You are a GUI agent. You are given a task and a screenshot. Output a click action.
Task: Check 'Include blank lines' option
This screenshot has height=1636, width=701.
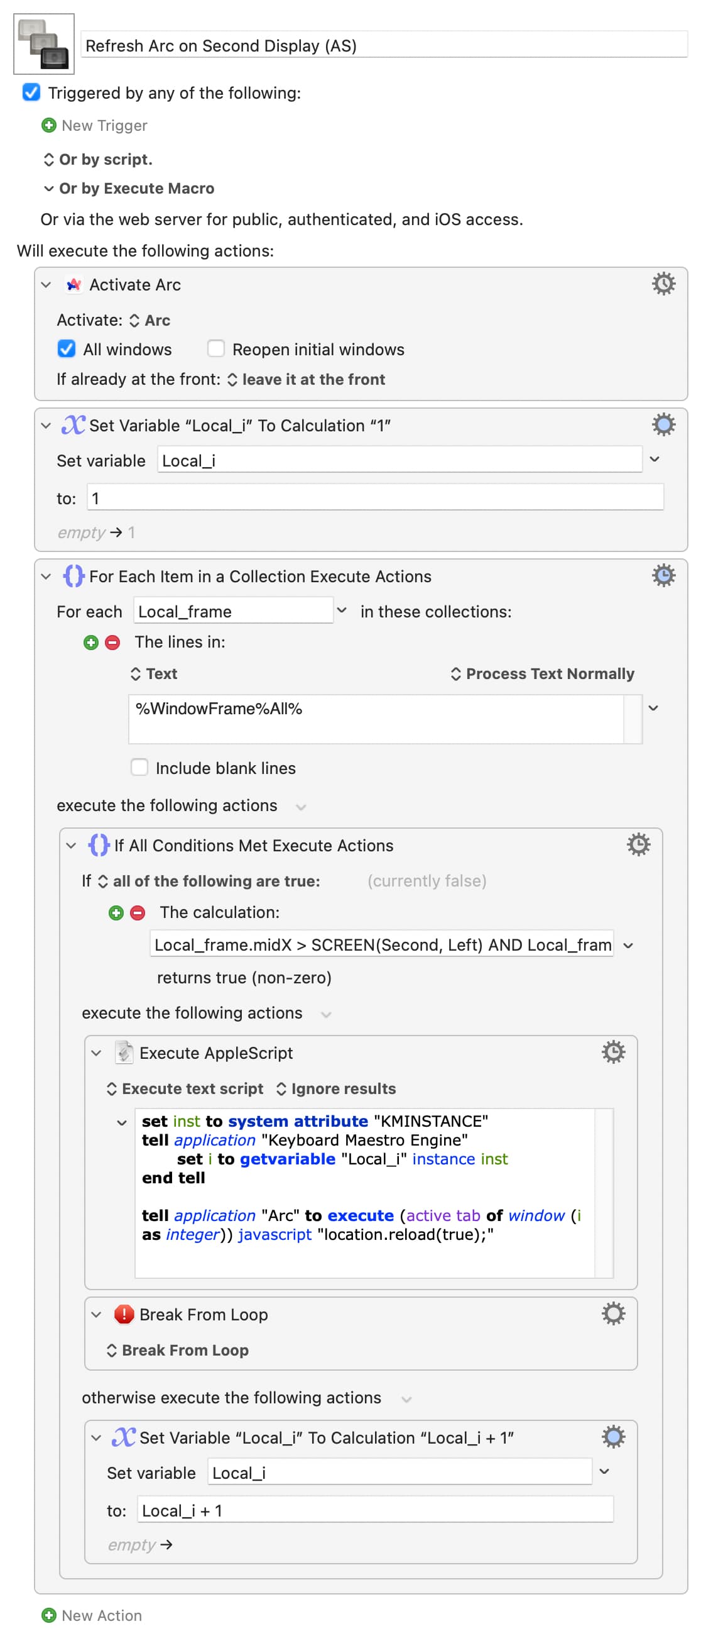click(x=139, y=767)
